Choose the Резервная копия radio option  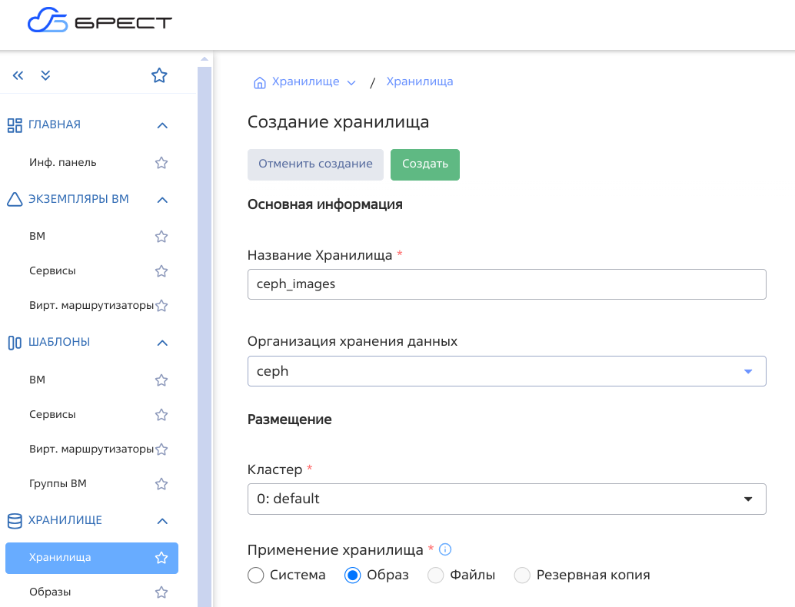point(523,575)
